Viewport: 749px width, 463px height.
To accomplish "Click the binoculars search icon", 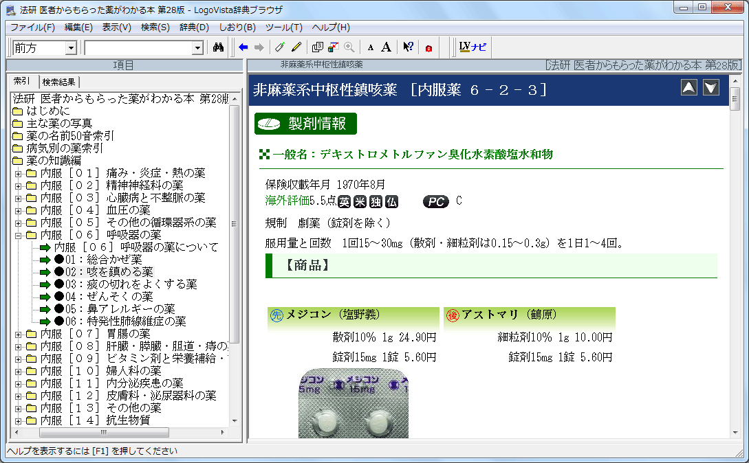I will 219,47.
